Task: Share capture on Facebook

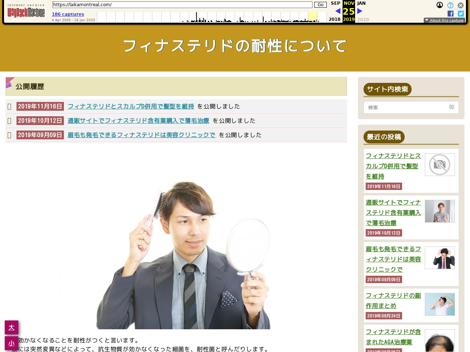Action: (451, 14)
